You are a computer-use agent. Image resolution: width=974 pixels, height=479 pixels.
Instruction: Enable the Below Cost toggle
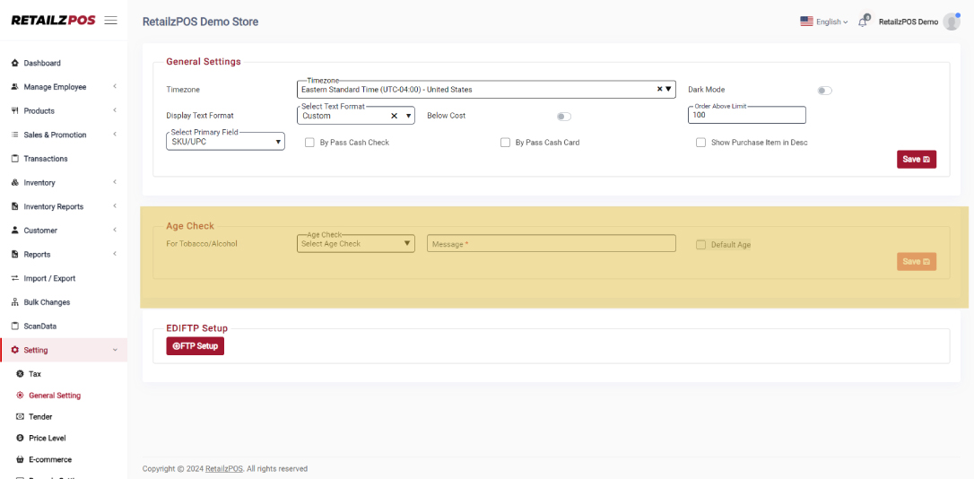[563, 117]
